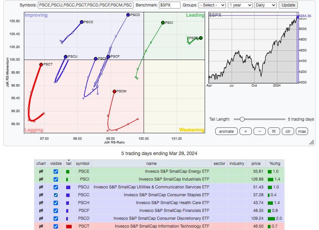Toggle PSCC visible checkbox

tap(56, 195)
